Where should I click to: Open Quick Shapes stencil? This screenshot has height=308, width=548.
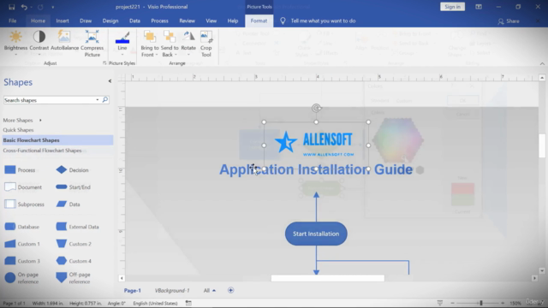[18, 130]
